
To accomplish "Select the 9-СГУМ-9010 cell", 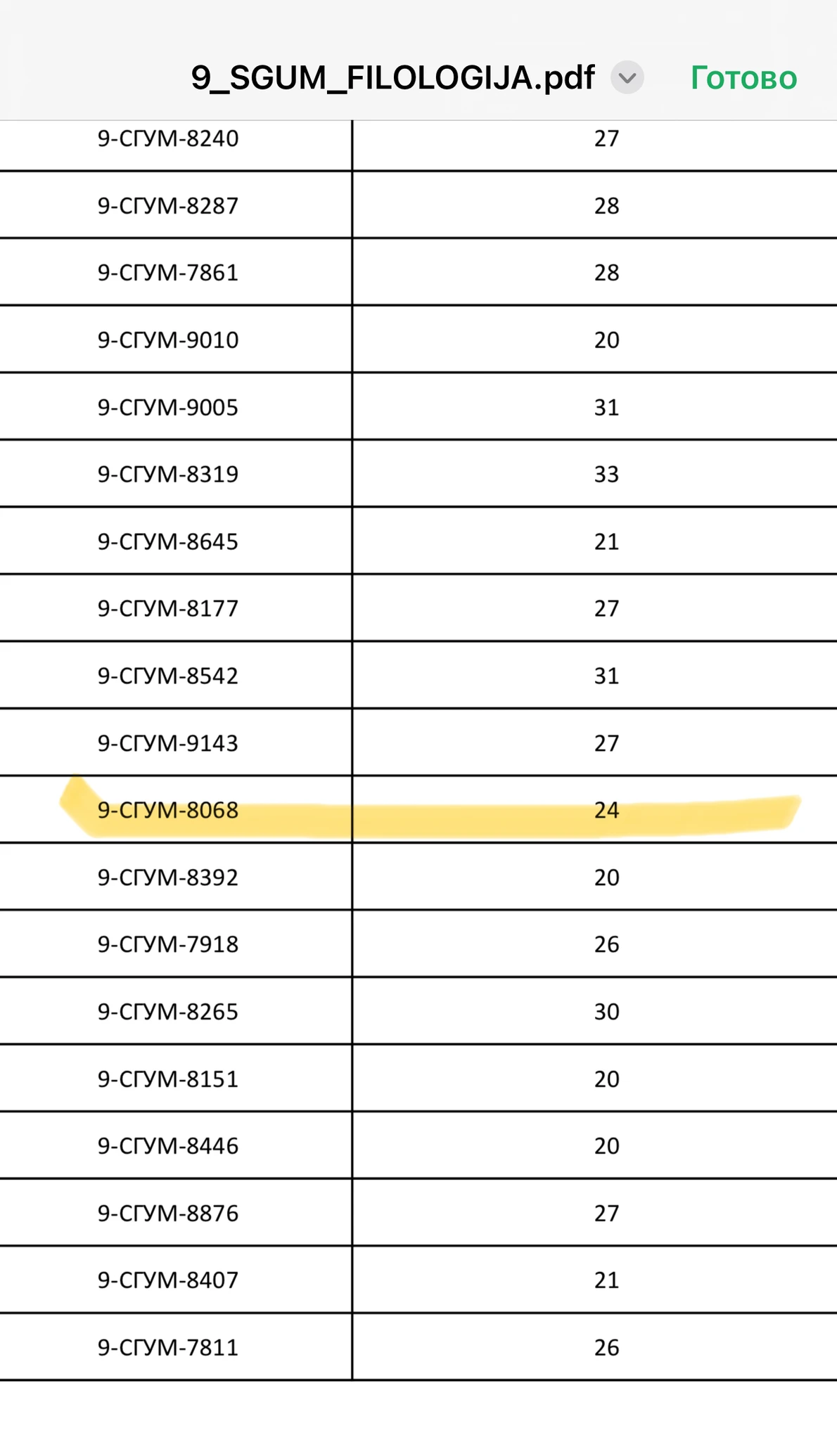I will 168,340.
